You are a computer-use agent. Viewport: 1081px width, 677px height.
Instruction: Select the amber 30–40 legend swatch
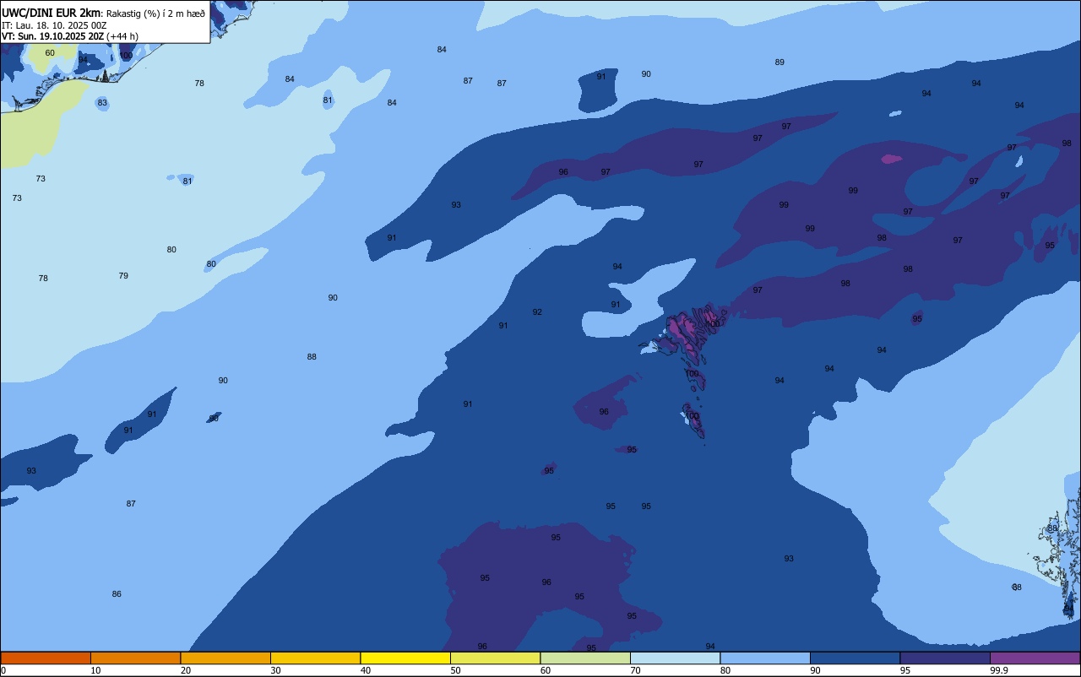pyautogui.click(x=315, y=658)
